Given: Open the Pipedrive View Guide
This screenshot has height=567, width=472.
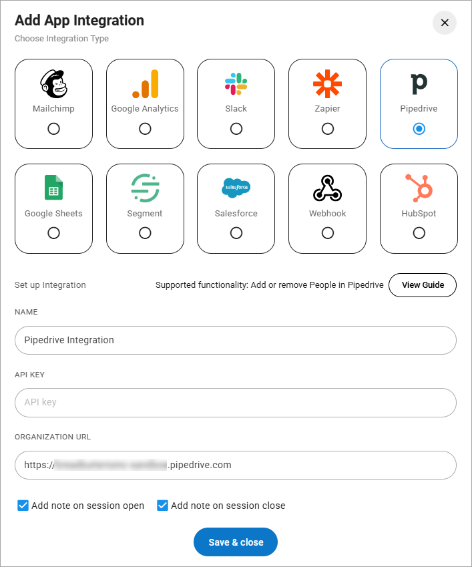Looking at the screenshot, I should (423, 285).
